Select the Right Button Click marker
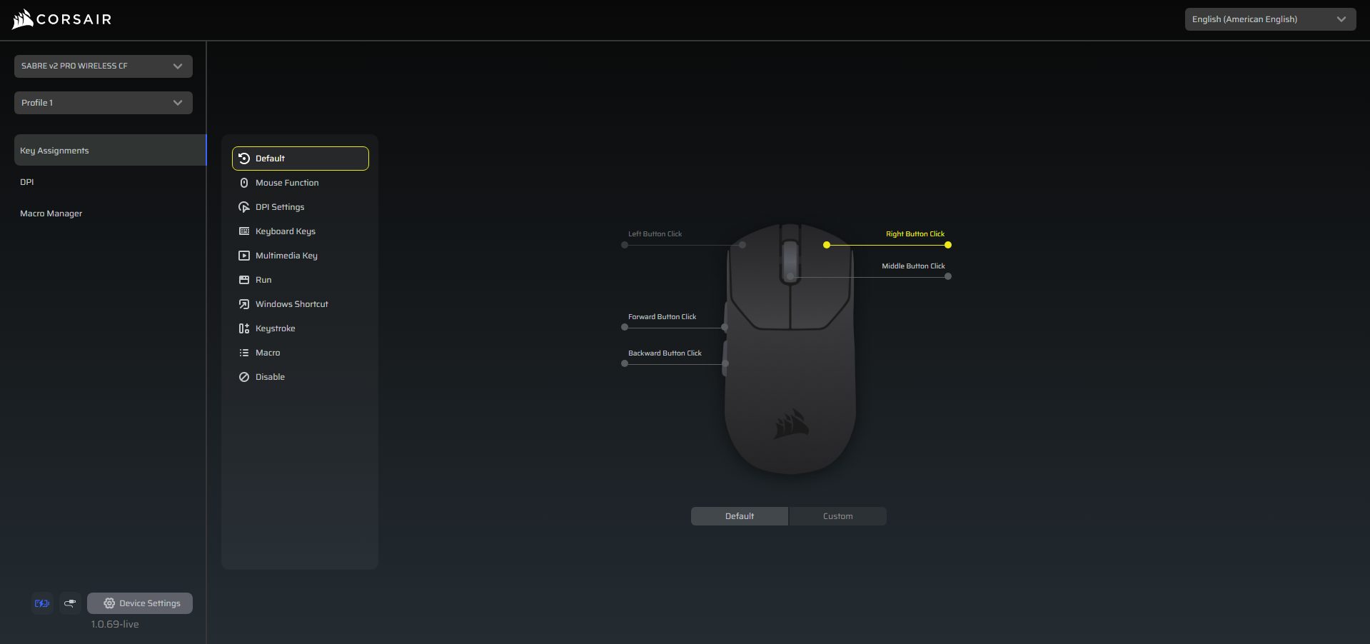 pos(948,245)
